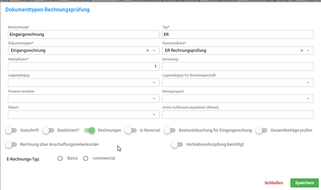Screen dimensions: 321x190
Task: Focus the Bezeichnung input field
Action: (x=84, y=34)
